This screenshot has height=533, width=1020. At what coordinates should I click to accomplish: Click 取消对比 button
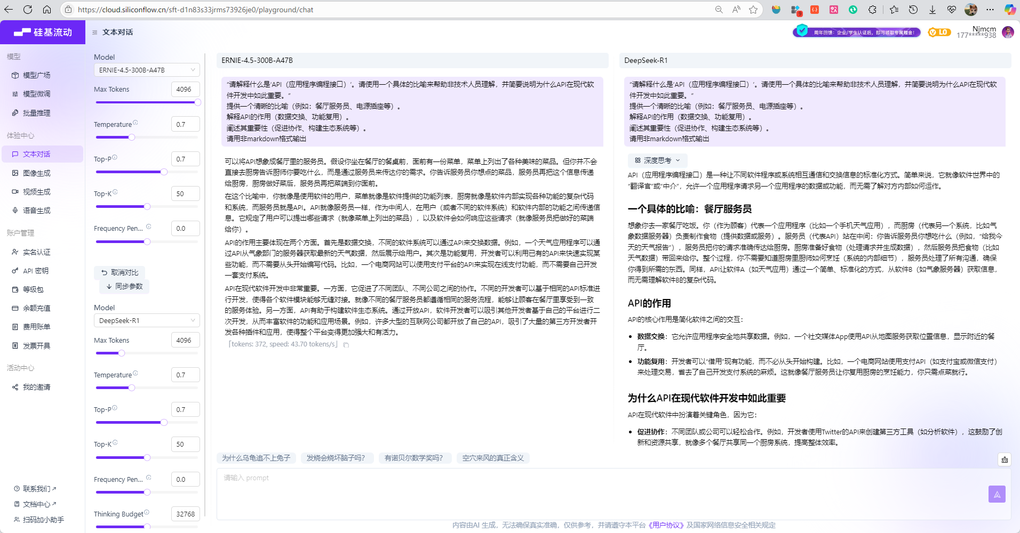tap(120, 272)
